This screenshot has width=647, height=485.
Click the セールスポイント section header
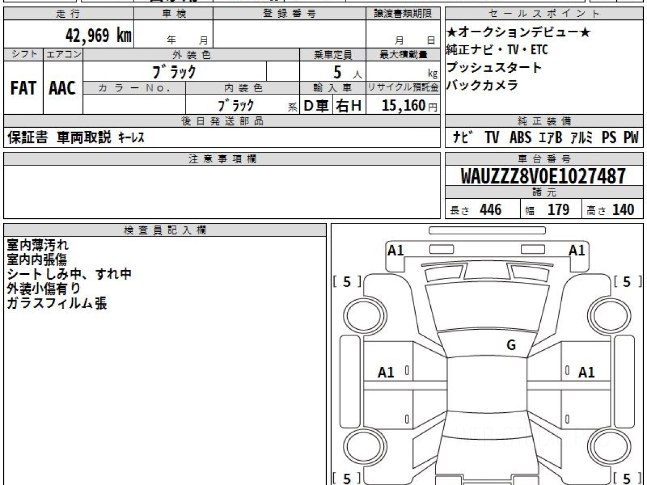544,14
